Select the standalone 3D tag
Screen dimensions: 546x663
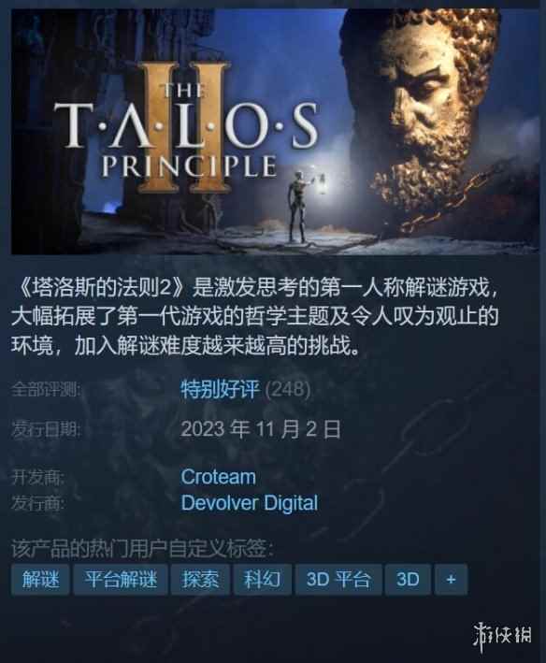(408, 579)
